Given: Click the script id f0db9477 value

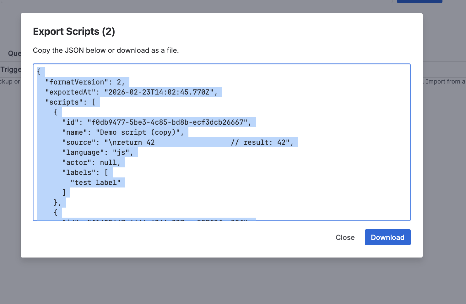Looking at the screenshot, I should pyautogui.click(x=169, y=122).
